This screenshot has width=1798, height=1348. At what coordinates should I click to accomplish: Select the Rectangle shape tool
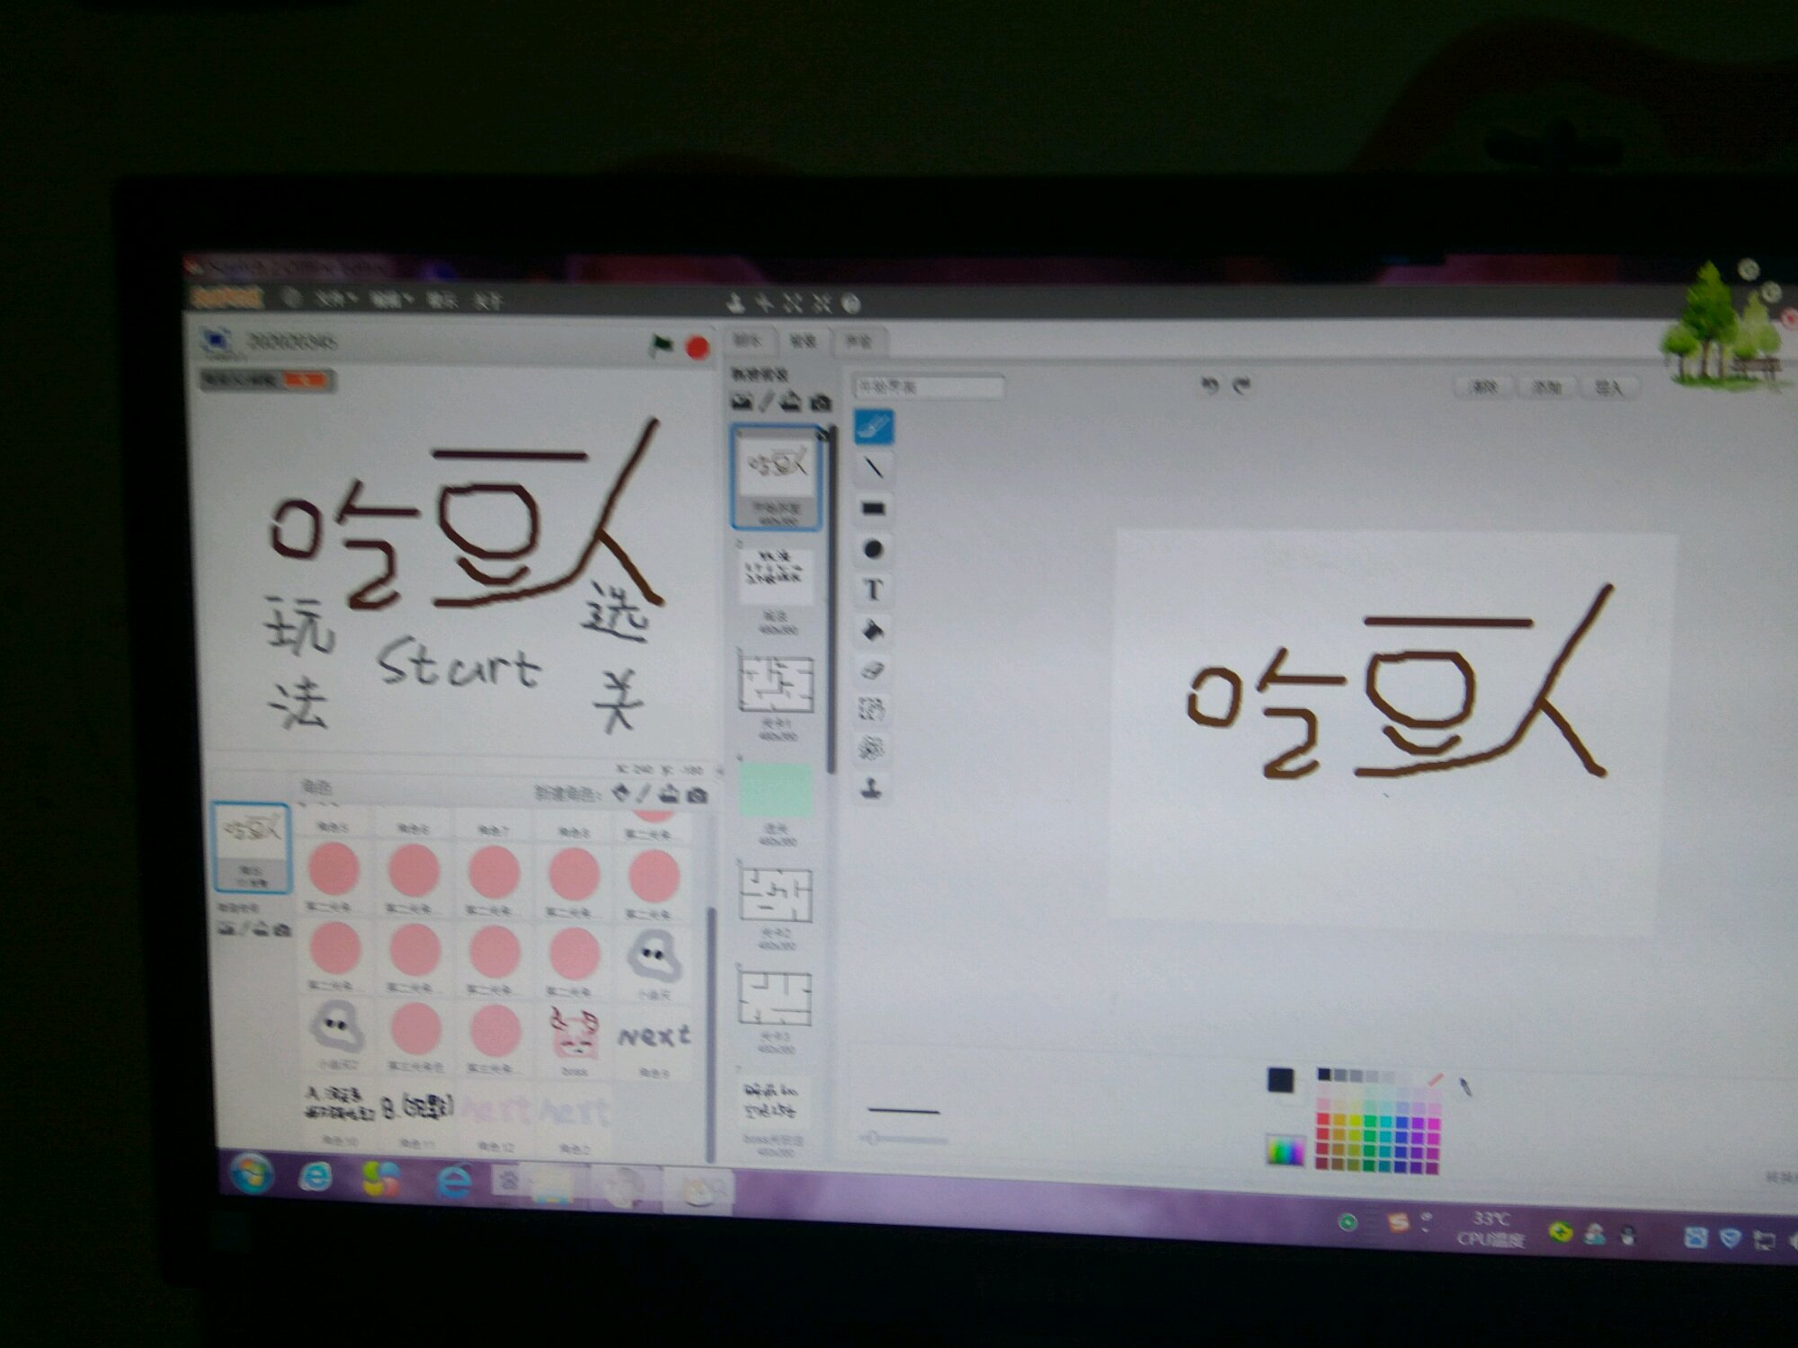pyautogui.click(x=873, y=509)
